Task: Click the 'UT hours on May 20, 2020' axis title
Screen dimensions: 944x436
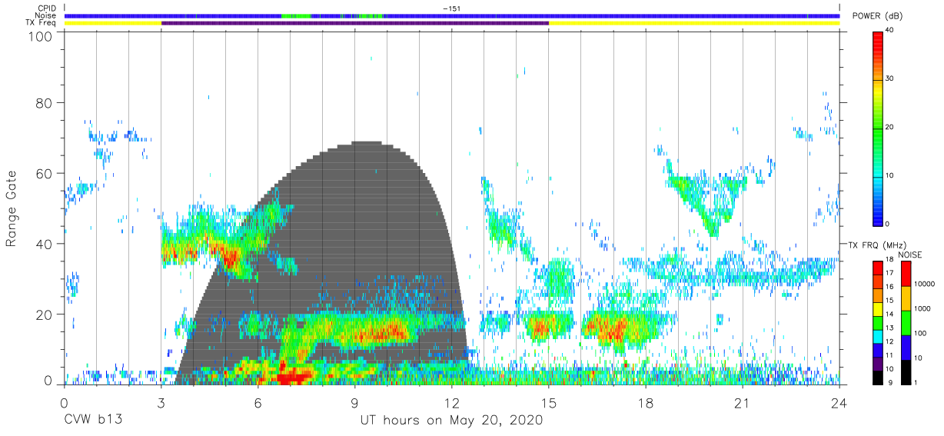Action: coord(452,421)
